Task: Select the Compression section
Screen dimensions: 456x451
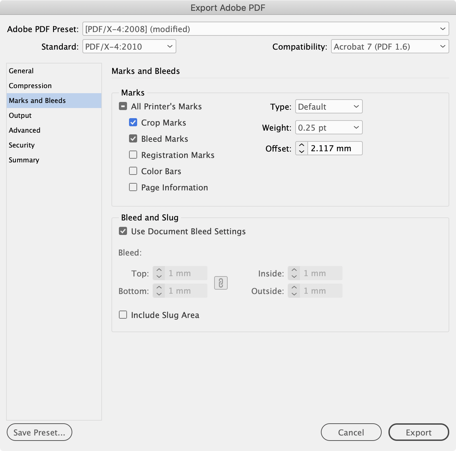Action: tap(30, 85)
